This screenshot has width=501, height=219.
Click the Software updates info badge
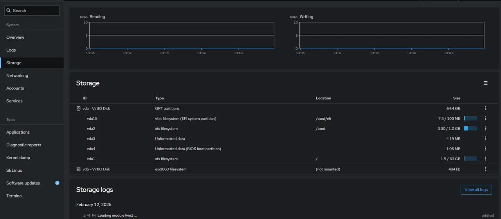[57, 183]
